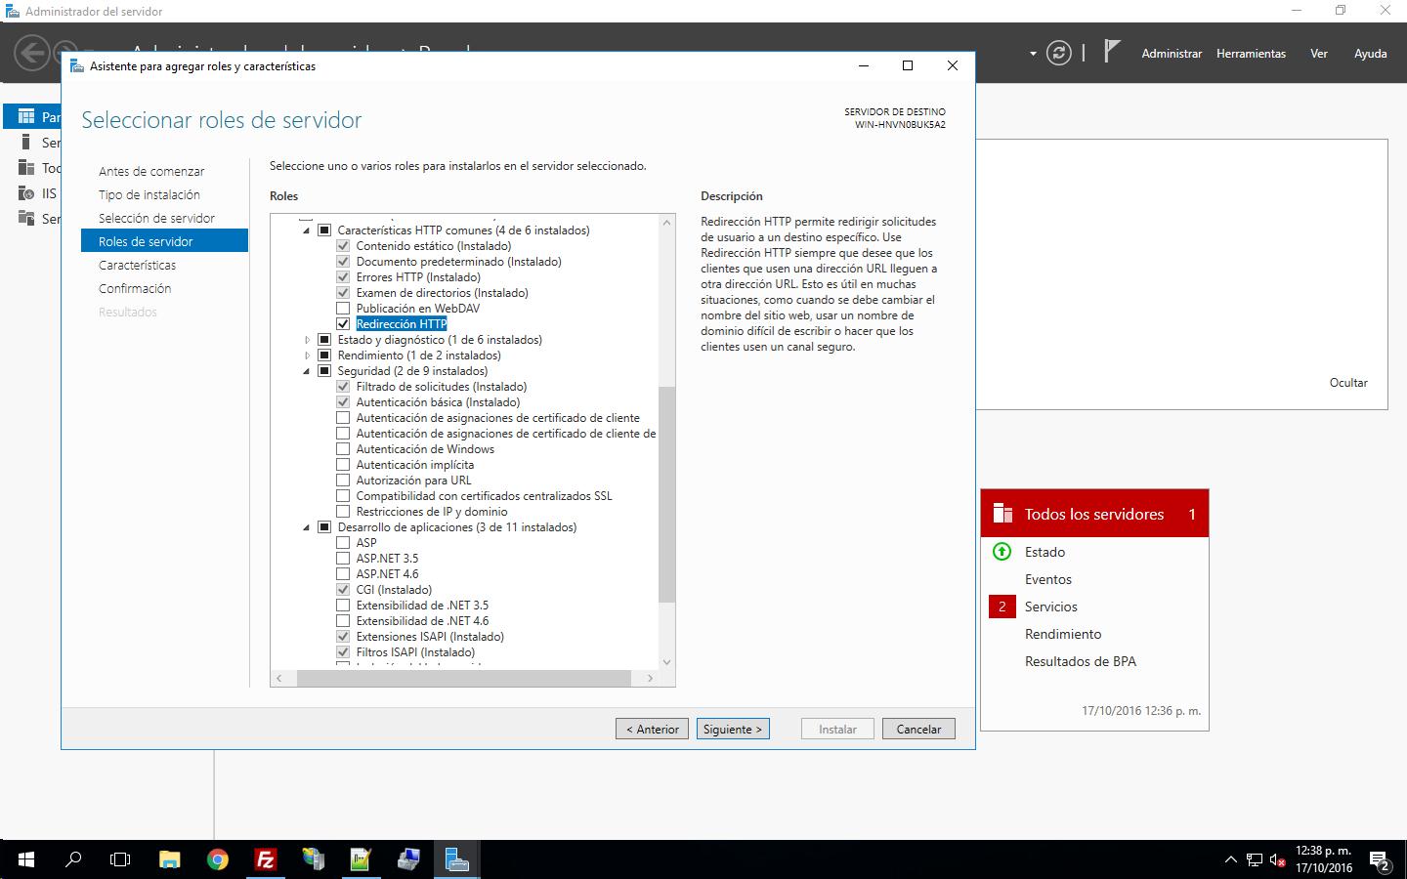
Task: Open File Explorer from the taskbar
Action: point(169,859)
